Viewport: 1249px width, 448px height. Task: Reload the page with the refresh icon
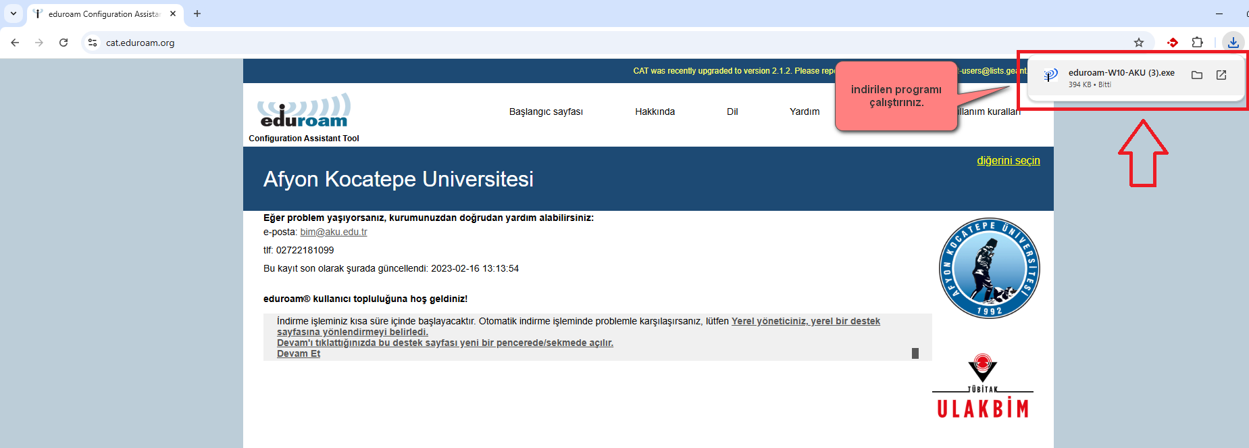[x=63, y=43]
